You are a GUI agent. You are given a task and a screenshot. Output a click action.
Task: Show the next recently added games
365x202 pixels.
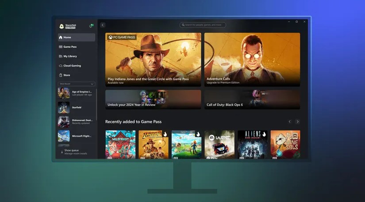(297, 122)
